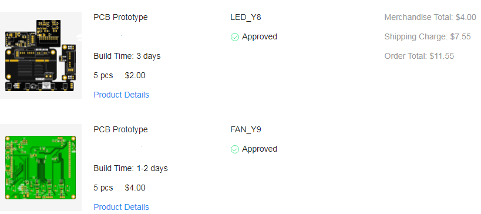This screenshot has width=481, height=214.
Task: Click the Approved status text for FAN_Y9
Action: (260, 149)
